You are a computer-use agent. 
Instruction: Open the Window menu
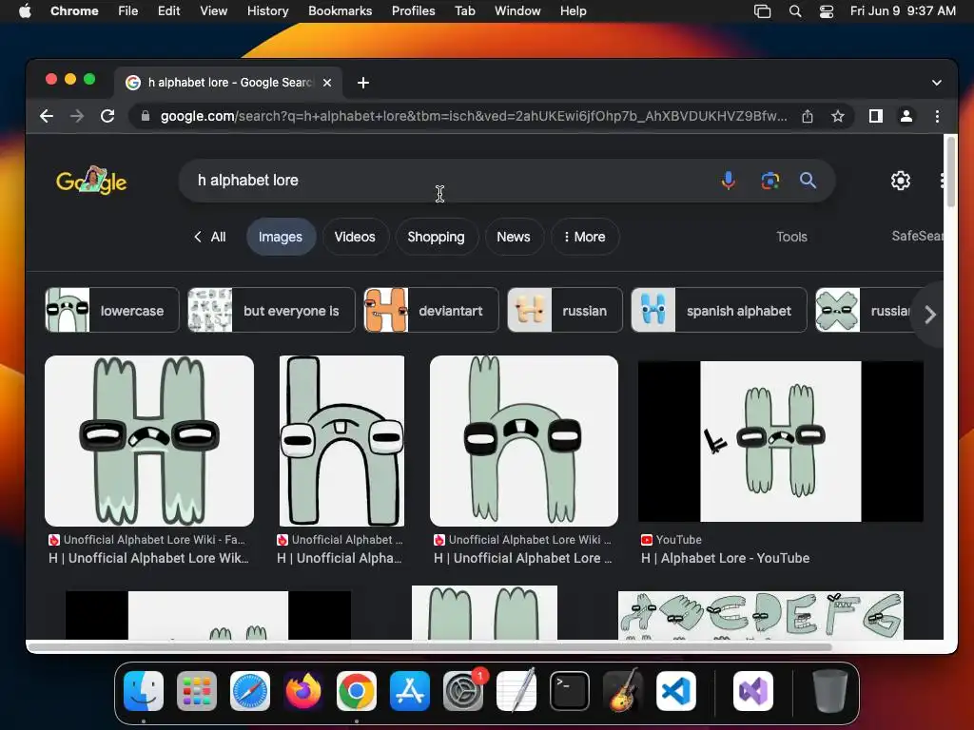[x=517, y=11]
